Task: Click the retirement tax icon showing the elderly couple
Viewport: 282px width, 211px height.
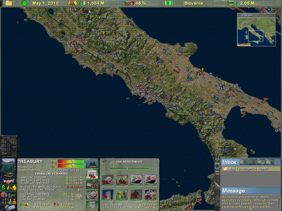Action: pyautogui.click(x=151, y=194)
